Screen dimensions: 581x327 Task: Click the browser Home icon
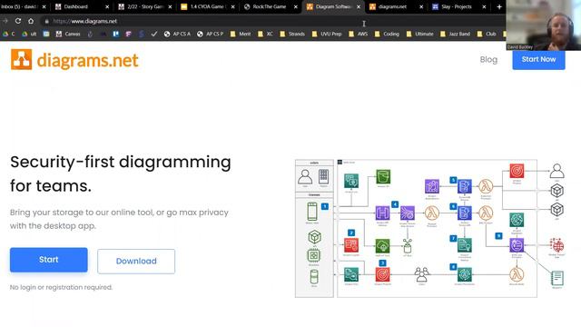coord(31,21)
